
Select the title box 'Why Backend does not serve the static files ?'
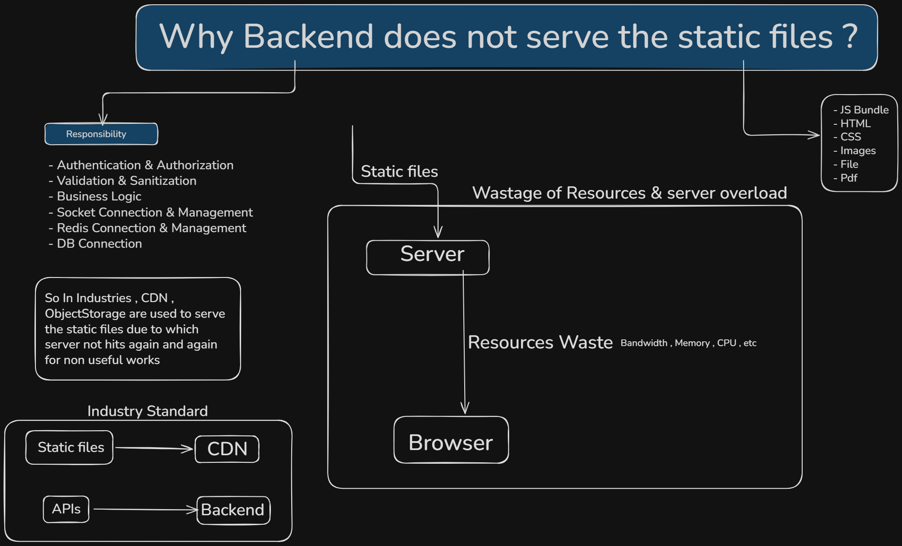[506, 38]
